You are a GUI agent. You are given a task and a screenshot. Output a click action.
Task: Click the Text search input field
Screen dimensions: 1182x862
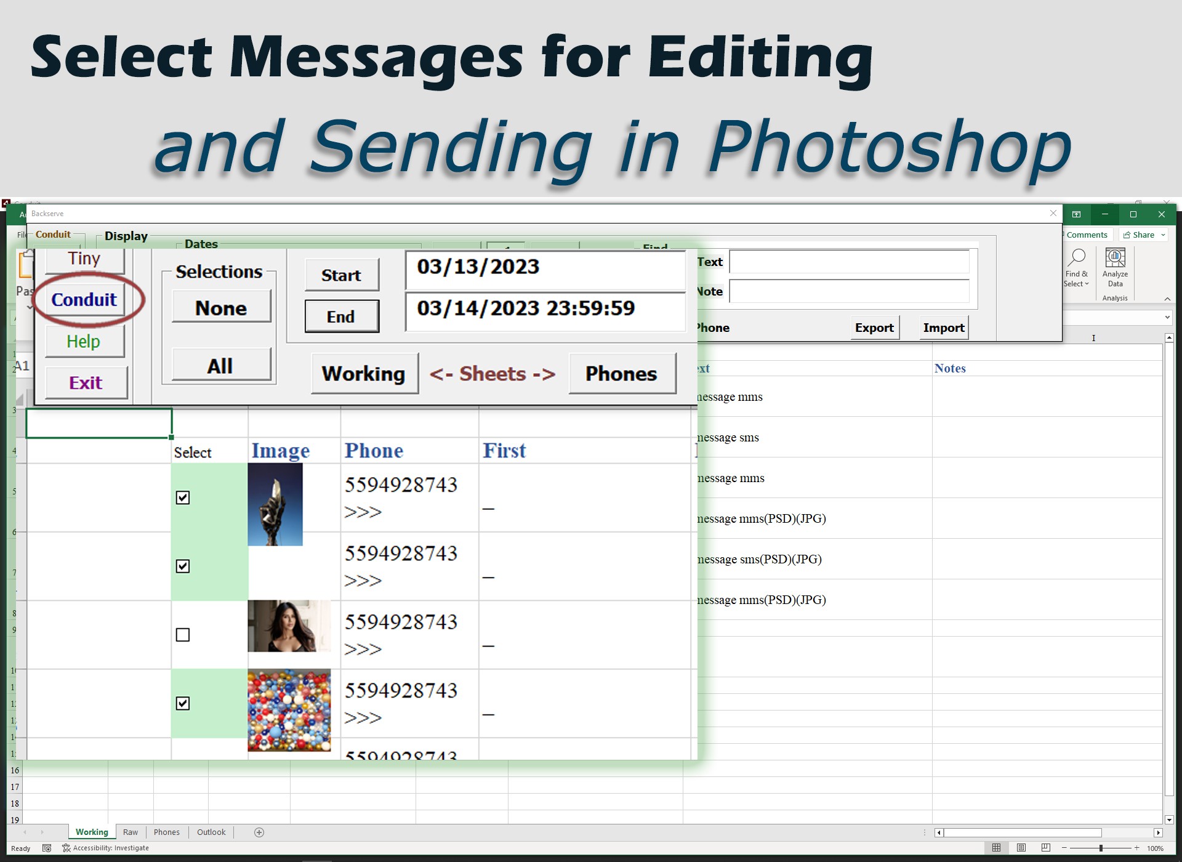click(x=849, y=262)
